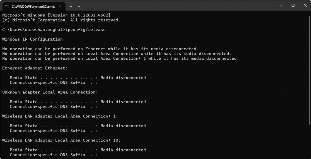Click the Ethernet adapter Ethernet heading
The width and height of the screenshot is (311, 159).
click(x=35, y=68)
